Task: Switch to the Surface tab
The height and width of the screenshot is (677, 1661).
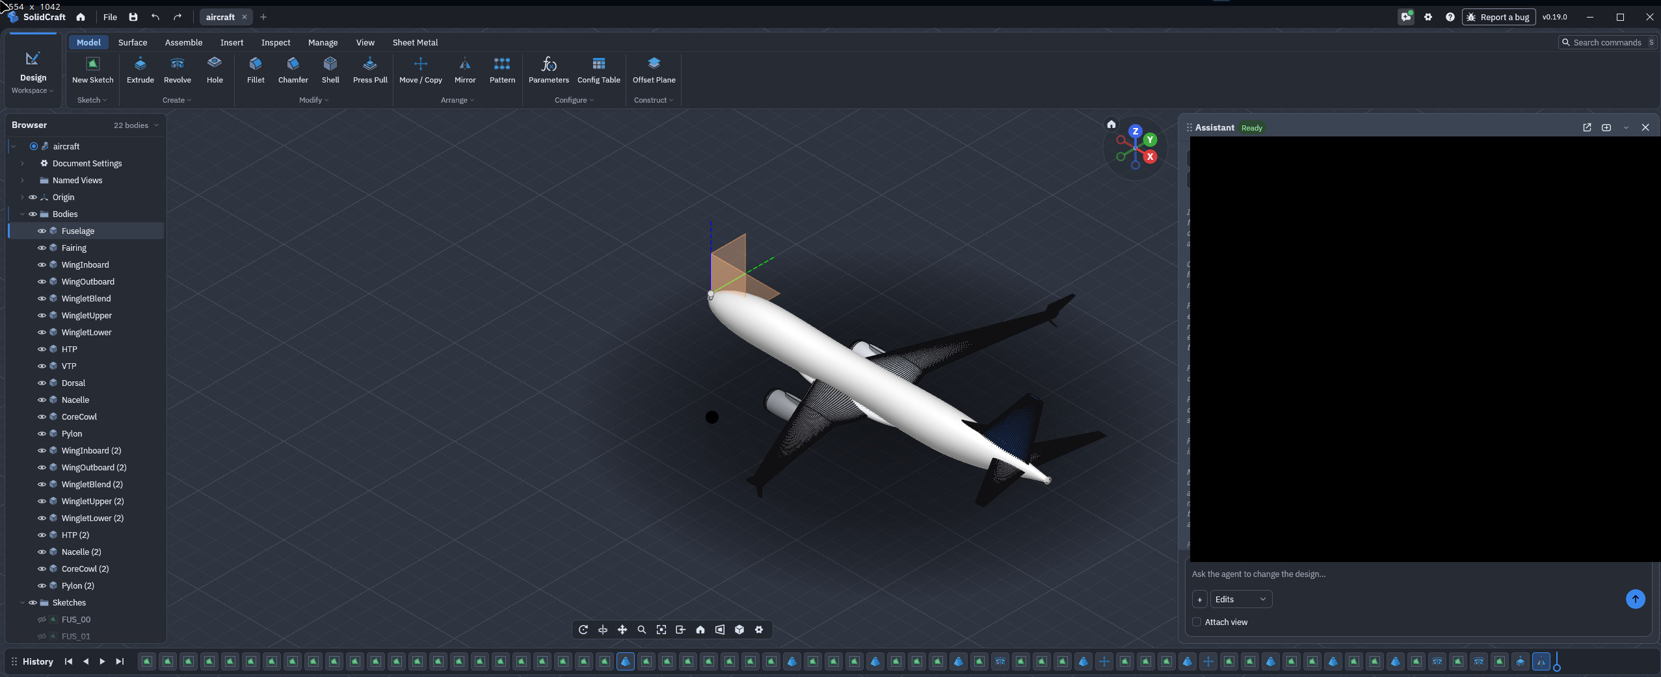Action: click(x=133, y=42)
